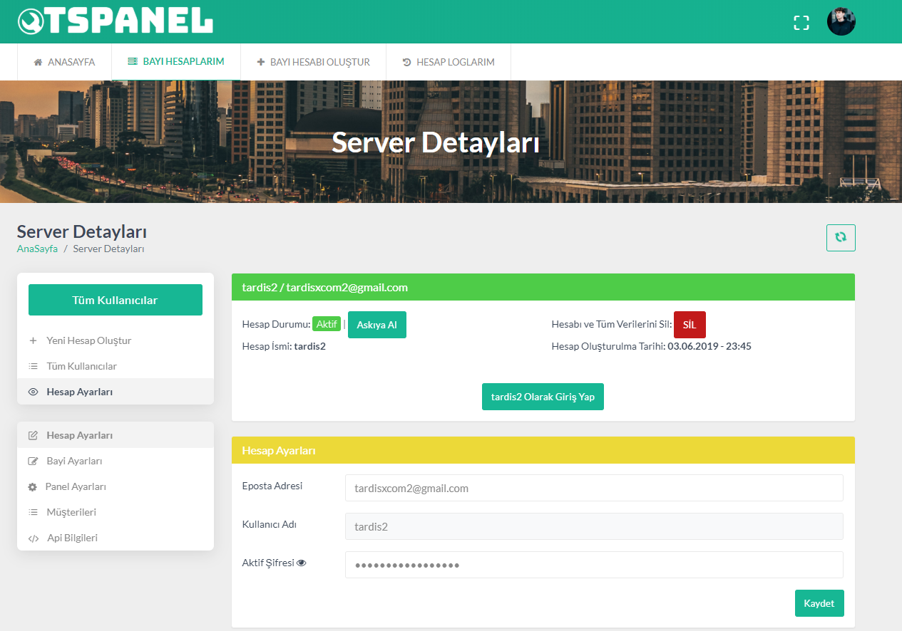Open Panel Ayarları in sidebar
The height and width of the screenshot is (631, 902).
point(116,486)
